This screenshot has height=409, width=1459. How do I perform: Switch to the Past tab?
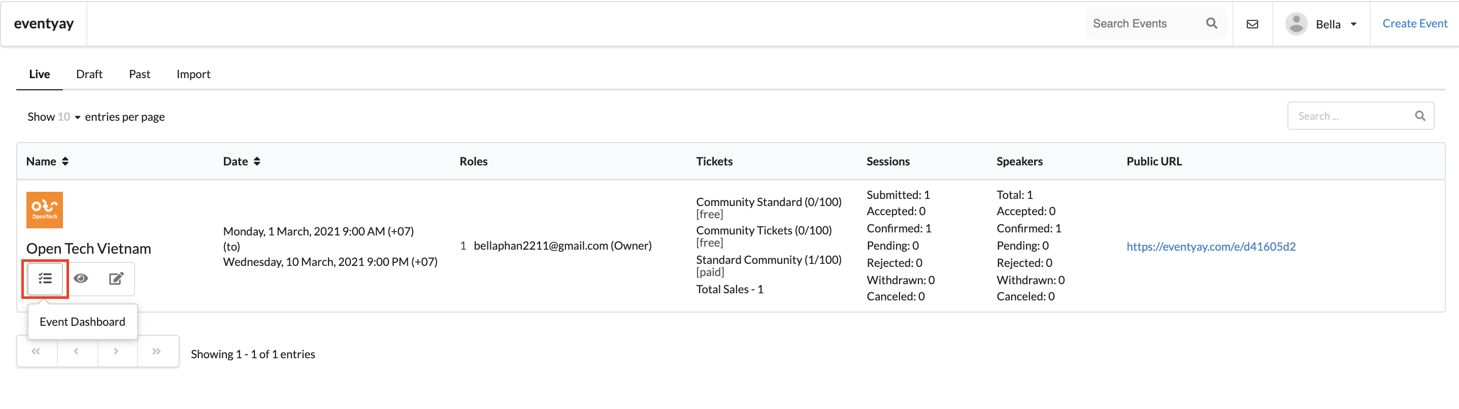point(139,74)
